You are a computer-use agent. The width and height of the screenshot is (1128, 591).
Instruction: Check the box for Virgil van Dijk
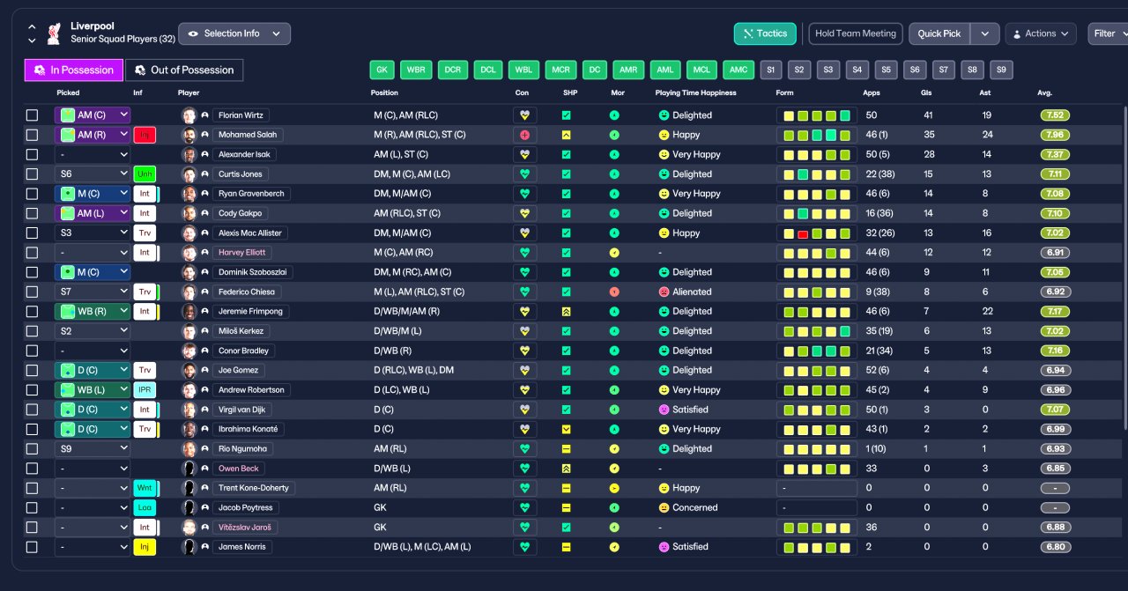[33, 410]
